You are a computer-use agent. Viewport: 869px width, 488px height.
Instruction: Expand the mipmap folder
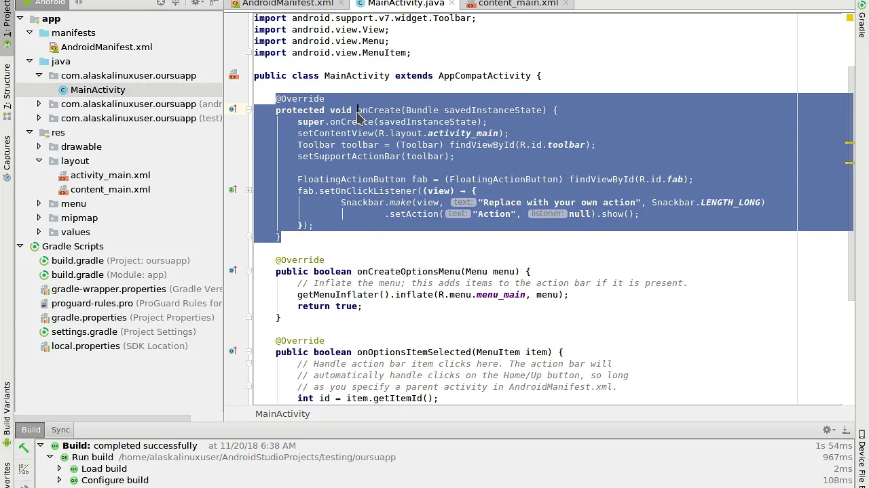pyautogui.click(x=39, y=218)
